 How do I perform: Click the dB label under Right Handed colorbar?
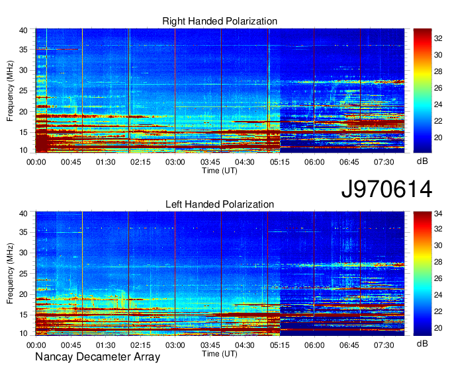[x=422, y=161]
